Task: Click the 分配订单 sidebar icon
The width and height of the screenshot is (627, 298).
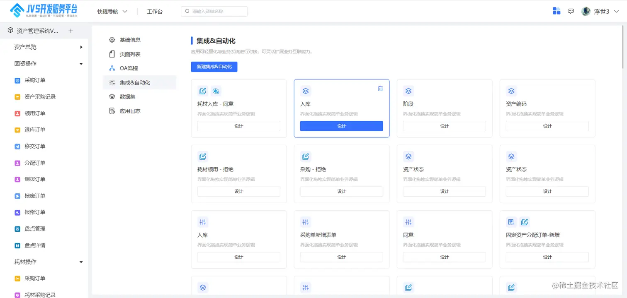Action: (x=17, y=163)
